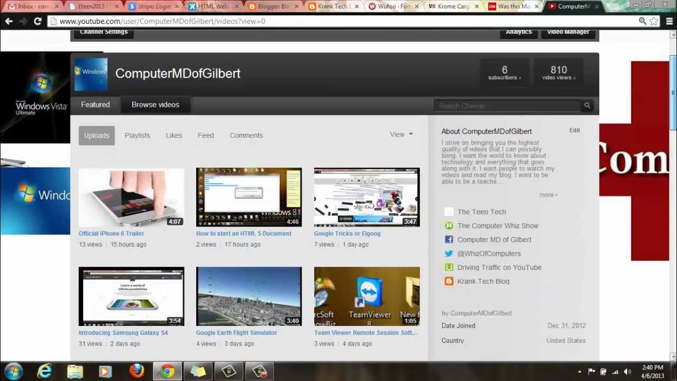Expand the about text with more
Screen dimensions: 677x381
click(x=548, y=195)
